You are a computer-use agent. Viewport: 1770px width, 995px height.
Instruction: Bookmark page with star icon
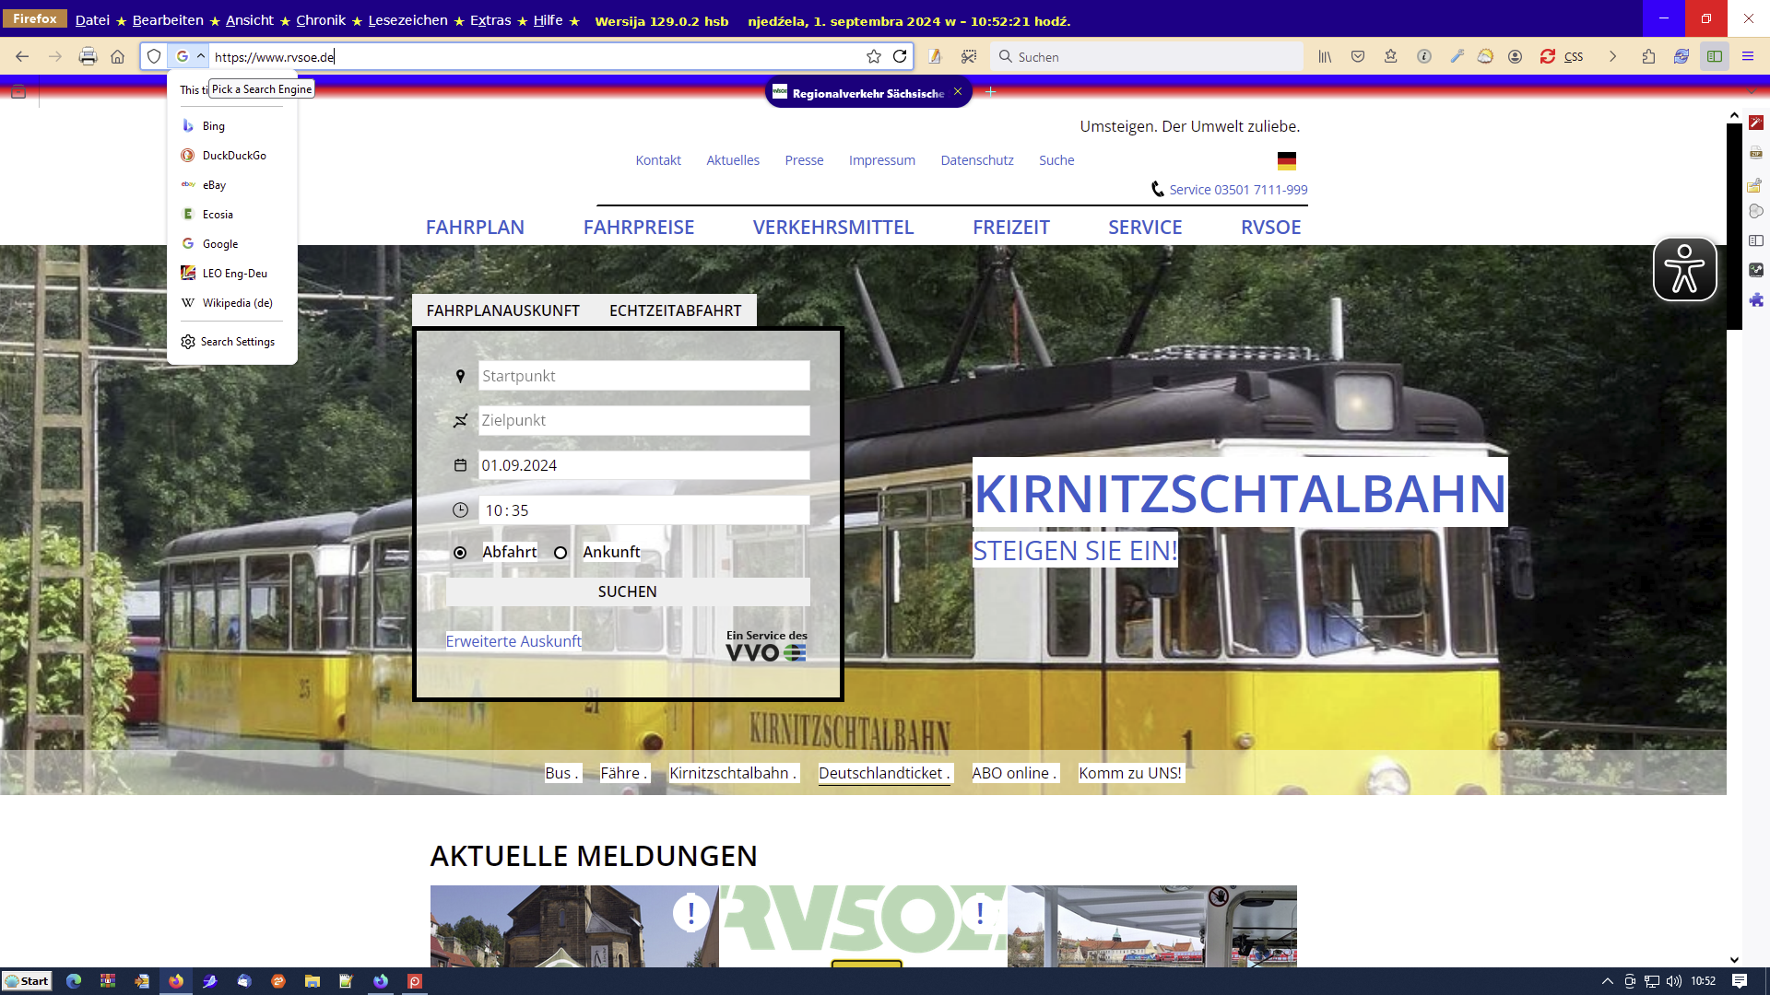click(x=874, y=56)
